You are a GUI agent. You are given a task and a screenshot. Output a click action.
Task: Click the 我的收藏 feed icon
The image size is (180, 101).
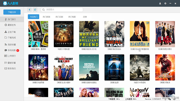pos(6,44)
